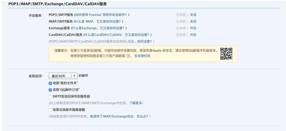Click 关闭 for POP3/SMTP服务
Viewport: 286px width, 131px height.
point(193,15)
